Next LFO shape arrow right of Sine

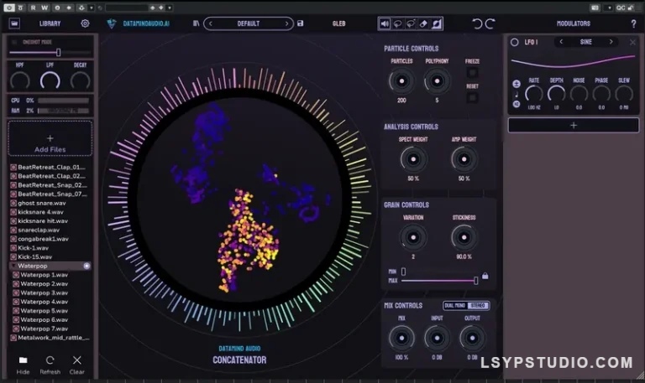click(611, 42)
